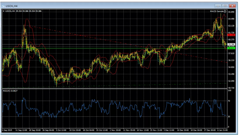Expand the triangle next to USOIL,H4 quotes
The image size is (240, 135).
click(4, 11)
